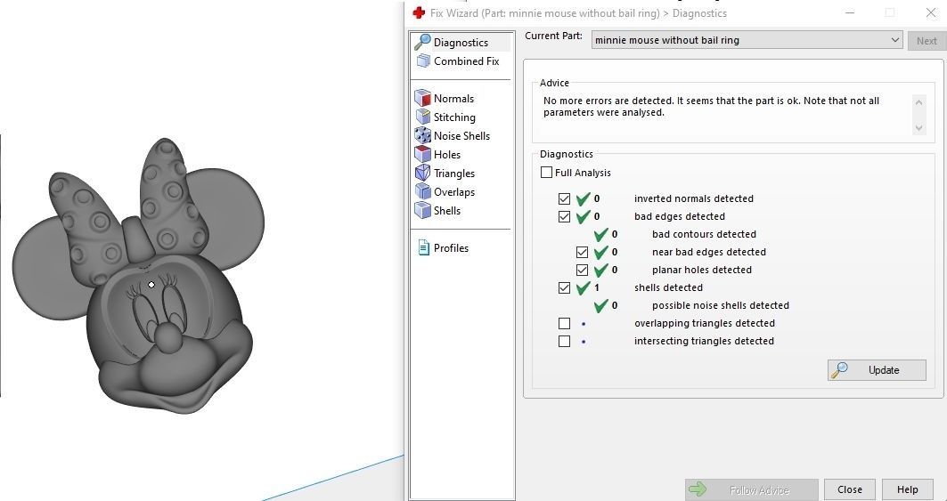Click the Holes cube icon
947x501 pixels.
click(x=423, y=155)
